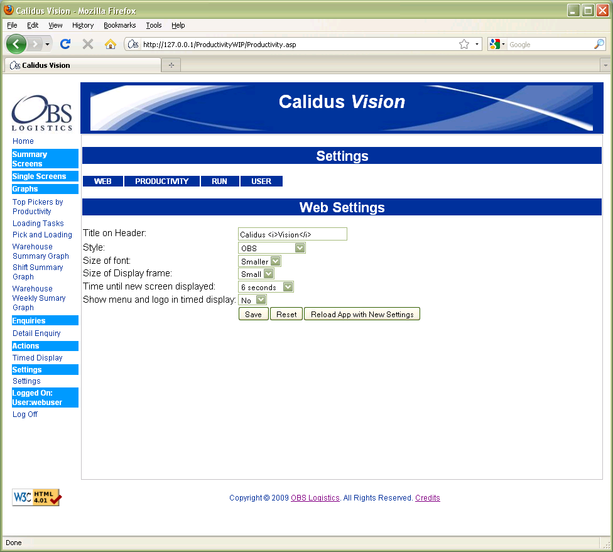
Task: Open the Tools menu
Action: (154, 25)
